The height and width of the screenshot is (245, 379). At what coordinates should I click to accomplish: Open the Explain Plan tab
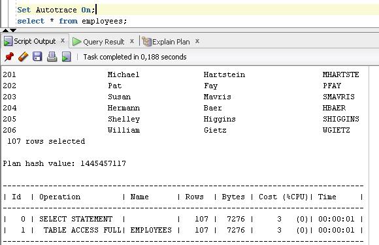pyautogui.click(x=171, y=42)
